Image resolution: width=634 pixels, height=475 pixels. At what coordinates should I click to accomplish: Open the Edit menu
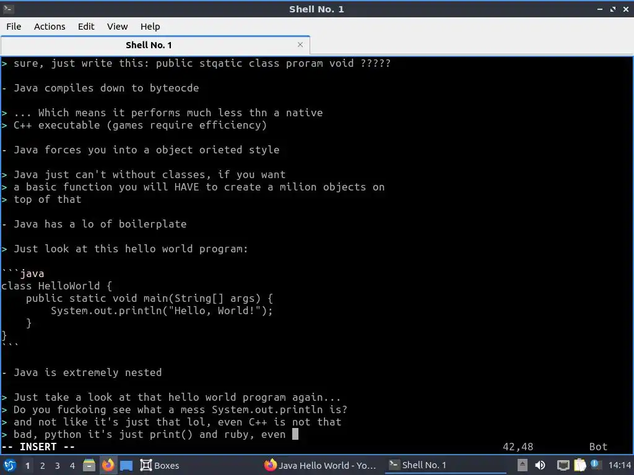pos(85,27)
